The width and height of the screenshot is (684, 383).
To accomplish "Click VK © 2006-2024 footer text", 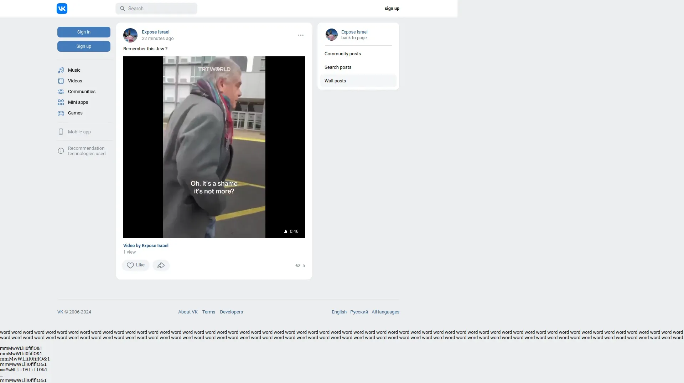I will (74, 312).
